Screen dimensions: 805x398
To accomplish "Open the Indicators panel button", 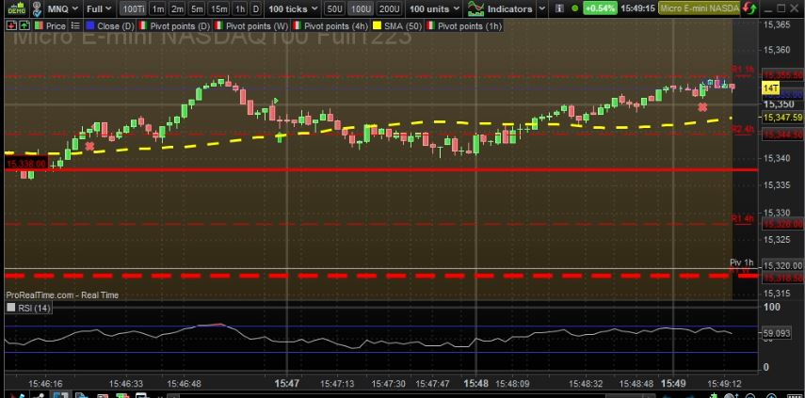I will click(x=508, y=8).
